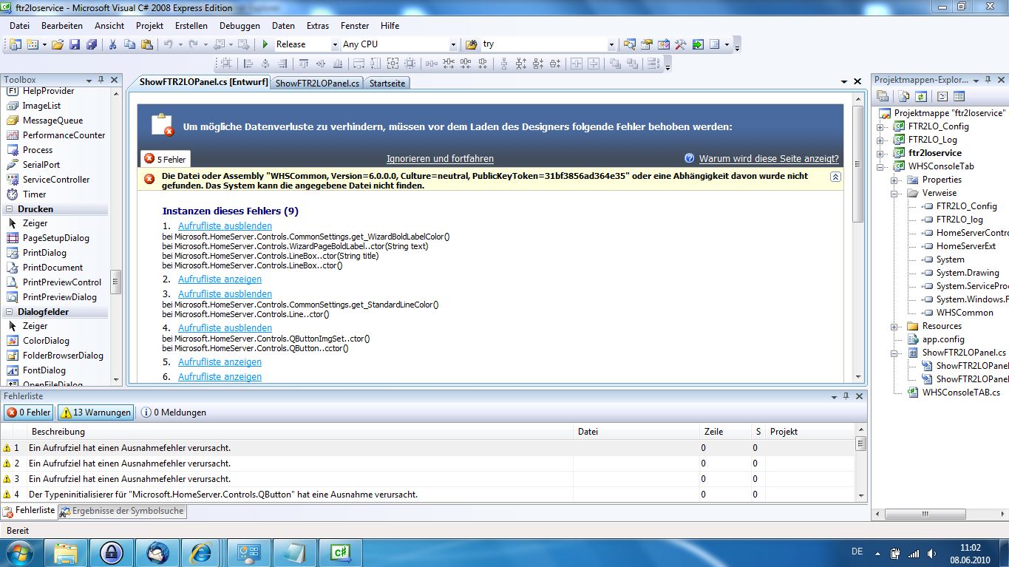Open the Object Browser toolbar icon
The width and height of the screenshot is (1009, 567).
pos(664,44)
